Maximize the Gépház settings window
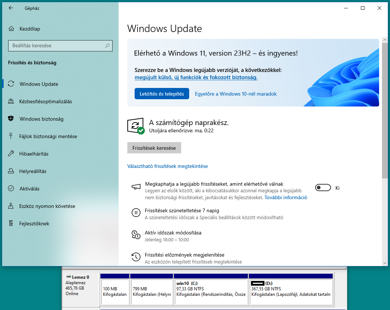 pyautogui.click(x=363, y=8)
